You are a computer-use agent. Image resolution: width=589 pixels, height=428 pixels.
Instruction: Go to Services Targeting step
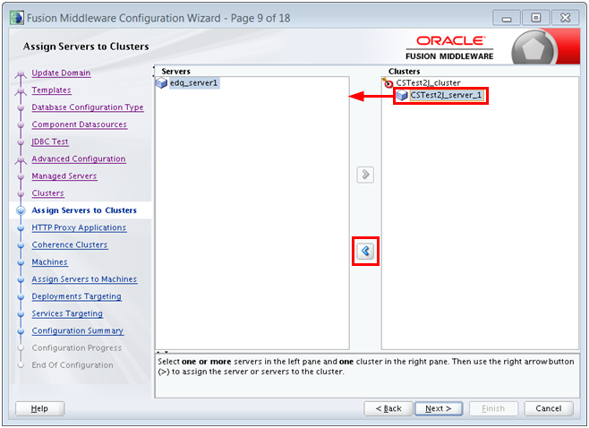pyautogui.click(x=67, y=313)
